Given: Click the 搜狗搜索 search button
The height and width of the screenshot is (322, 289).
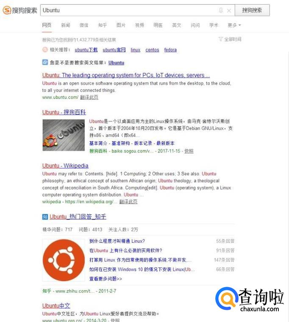Looking at the screenshot, I should [252, 10].
